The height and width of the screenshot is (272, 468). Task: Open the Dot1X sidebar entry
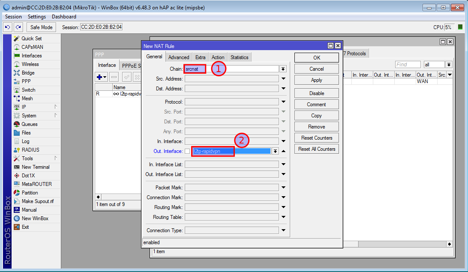point(28,176)
